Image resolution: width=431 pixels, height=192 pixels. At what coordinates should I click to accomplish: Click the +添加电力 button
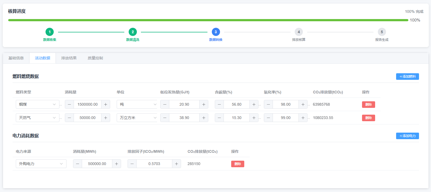pos(408,136)
